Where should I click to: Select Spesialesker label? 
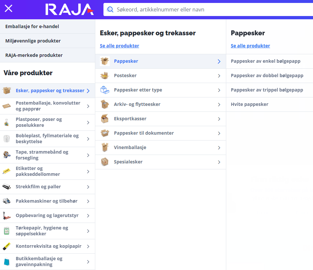128,162
